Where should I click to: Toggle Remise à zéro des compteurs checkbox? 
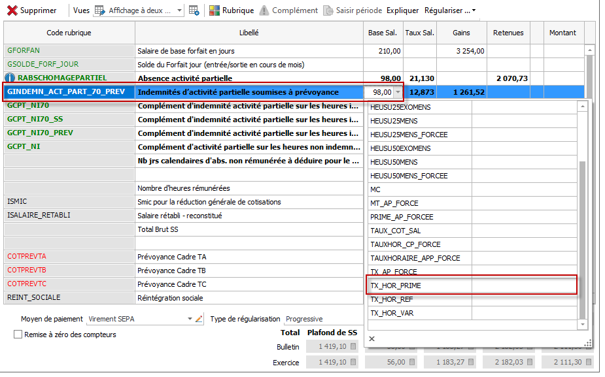click(18, 335)
